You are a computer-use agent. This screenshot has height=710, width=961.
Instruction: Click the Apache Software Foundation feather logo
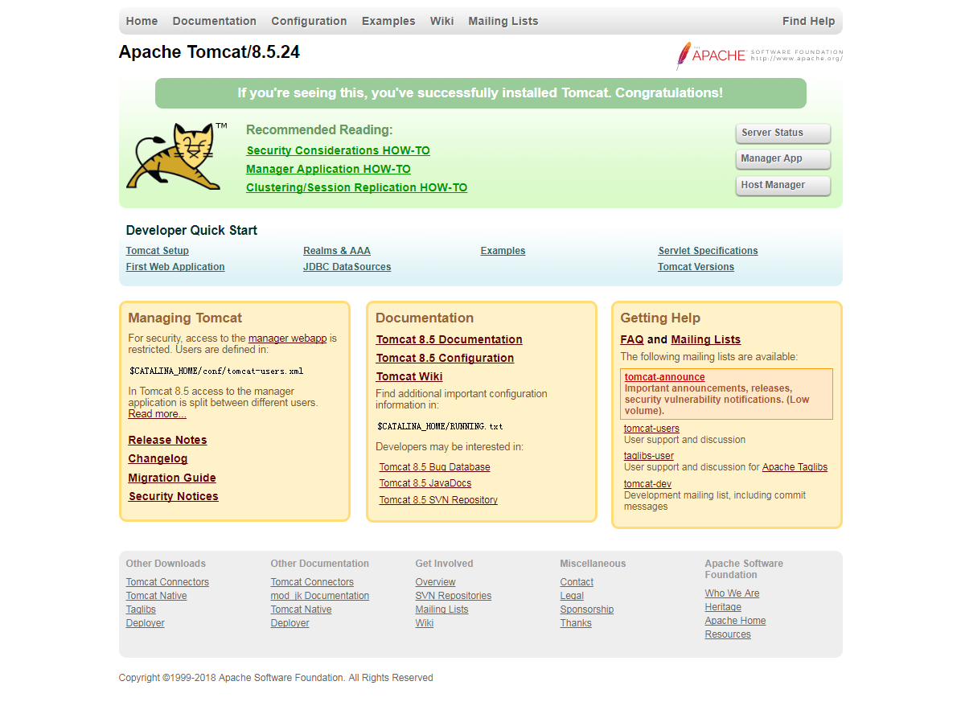coord(759,55)
